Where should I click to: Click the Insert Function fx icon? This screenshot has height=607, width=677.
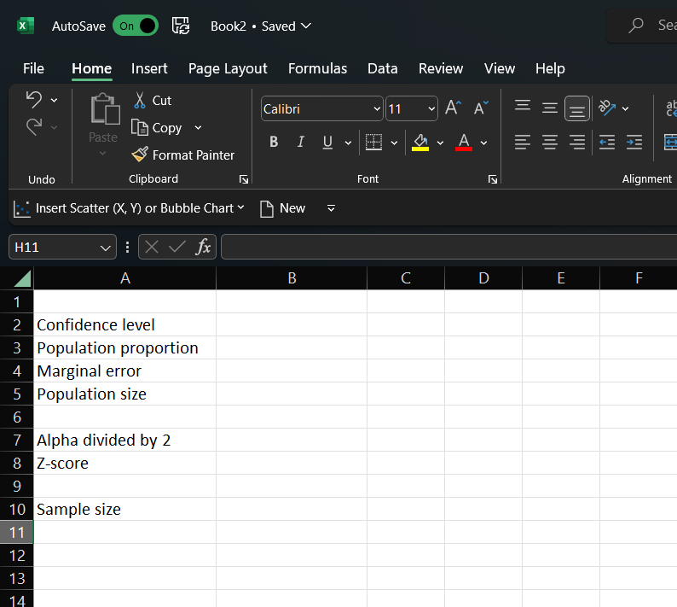203,247
